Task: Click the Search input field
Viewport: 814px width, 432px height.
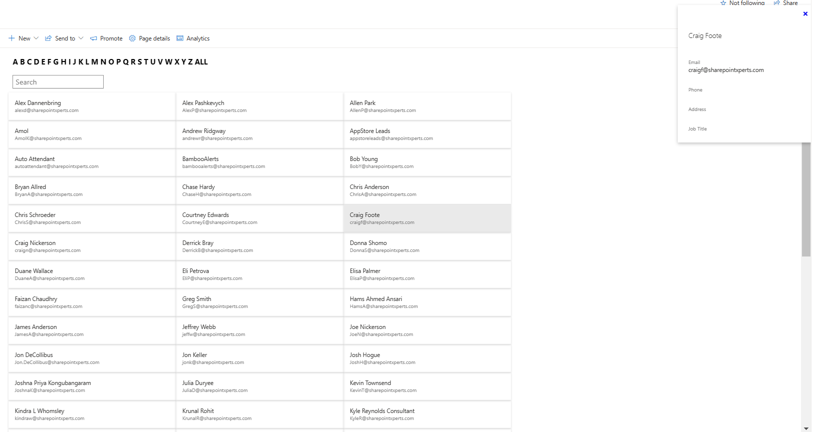Action: 58,82
